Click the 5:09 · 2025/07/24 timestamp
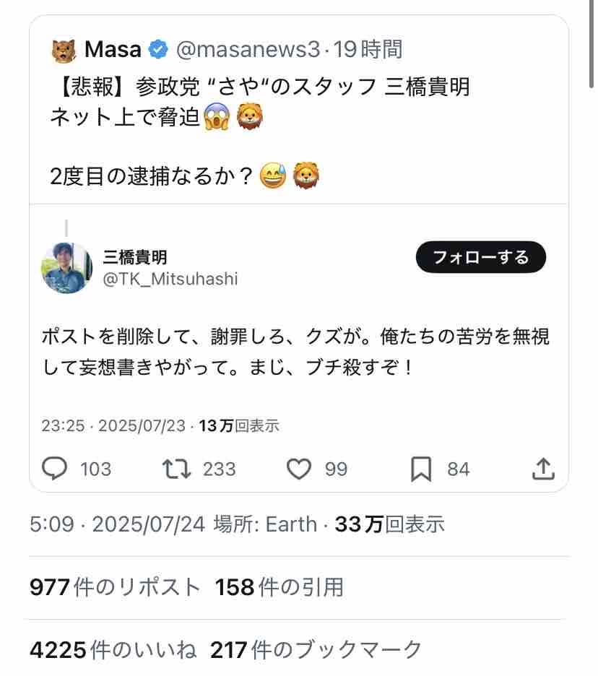This screenshot has width=598, height=676. (117, 524)
